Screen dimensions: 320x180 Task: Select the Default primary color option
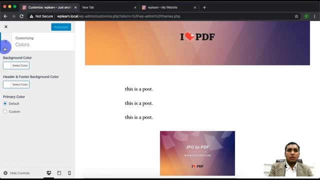(5, 103)
